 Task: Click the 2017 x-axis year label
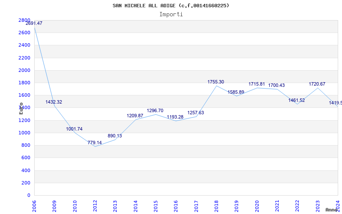pos(196,206)
